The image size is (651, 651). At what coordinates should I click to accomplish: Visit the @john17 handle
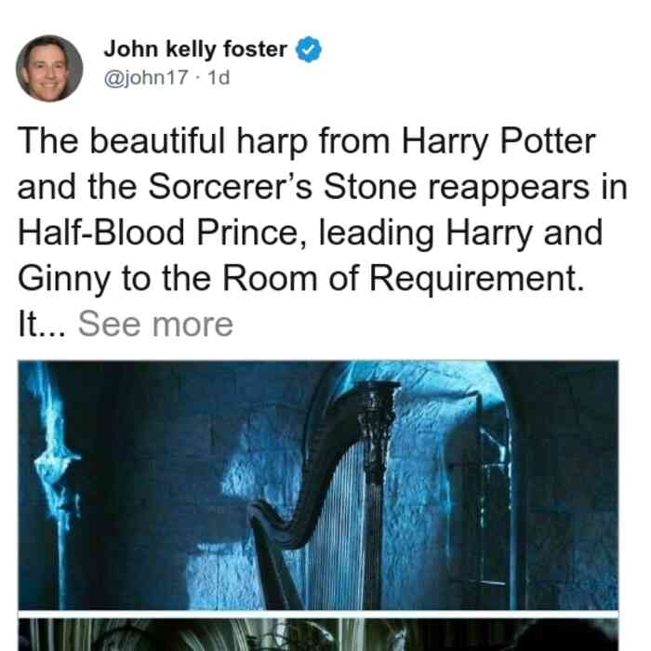(146, 77)
